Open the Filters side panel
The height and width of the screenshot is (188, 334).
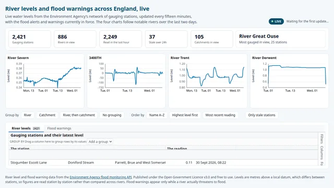(x=321, y=139)
